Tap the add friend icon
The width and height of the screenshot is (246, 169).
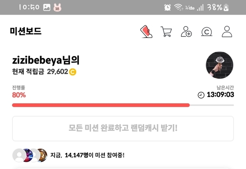coord(186,31)
